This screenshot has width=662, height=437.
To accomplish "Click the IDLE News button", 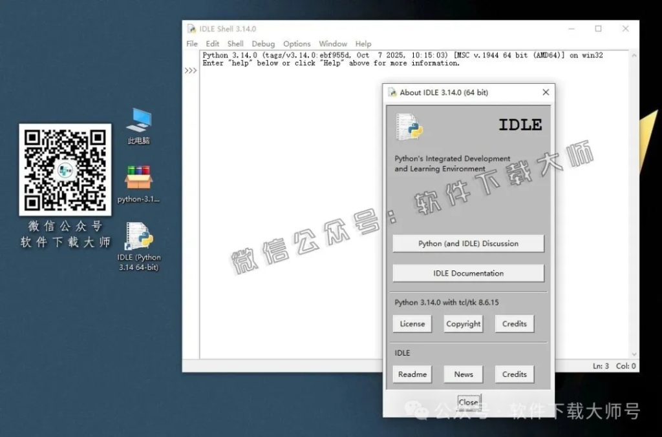I will [464, 374].
